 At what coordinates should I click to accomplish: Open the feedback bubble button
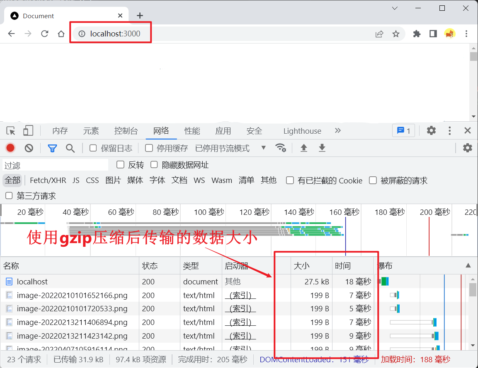[x=403, y=130]
